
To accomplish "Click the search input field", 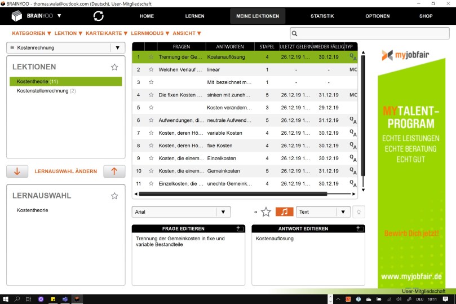I will [x=372, y=33].
